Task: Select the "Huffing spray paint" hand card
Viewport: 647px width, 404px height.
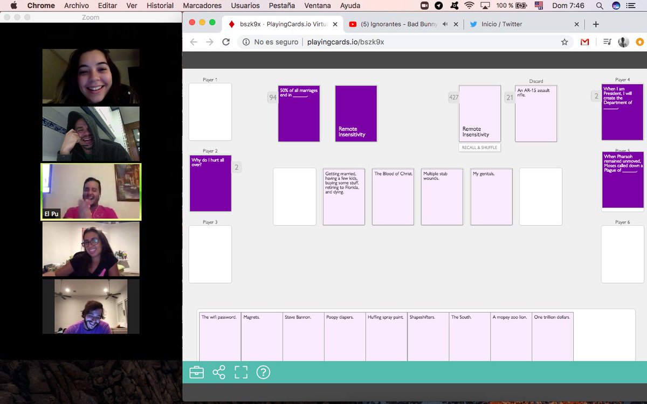Action: click(386, 337)
